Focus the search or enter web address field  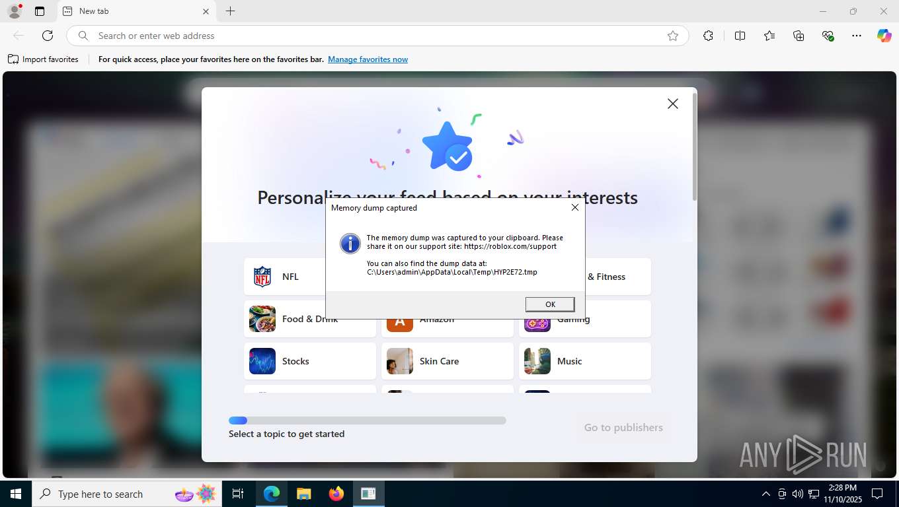coord(377,36)
